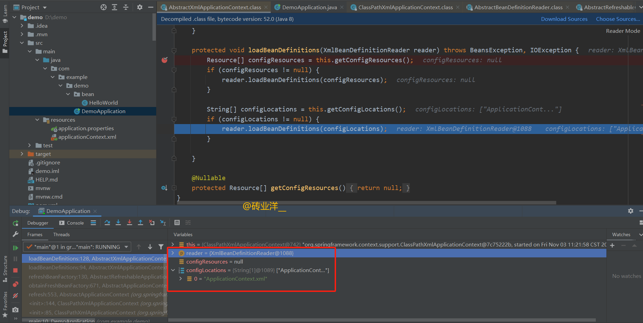Select the Frames tab
643x323 pixels.
[35, 234]
